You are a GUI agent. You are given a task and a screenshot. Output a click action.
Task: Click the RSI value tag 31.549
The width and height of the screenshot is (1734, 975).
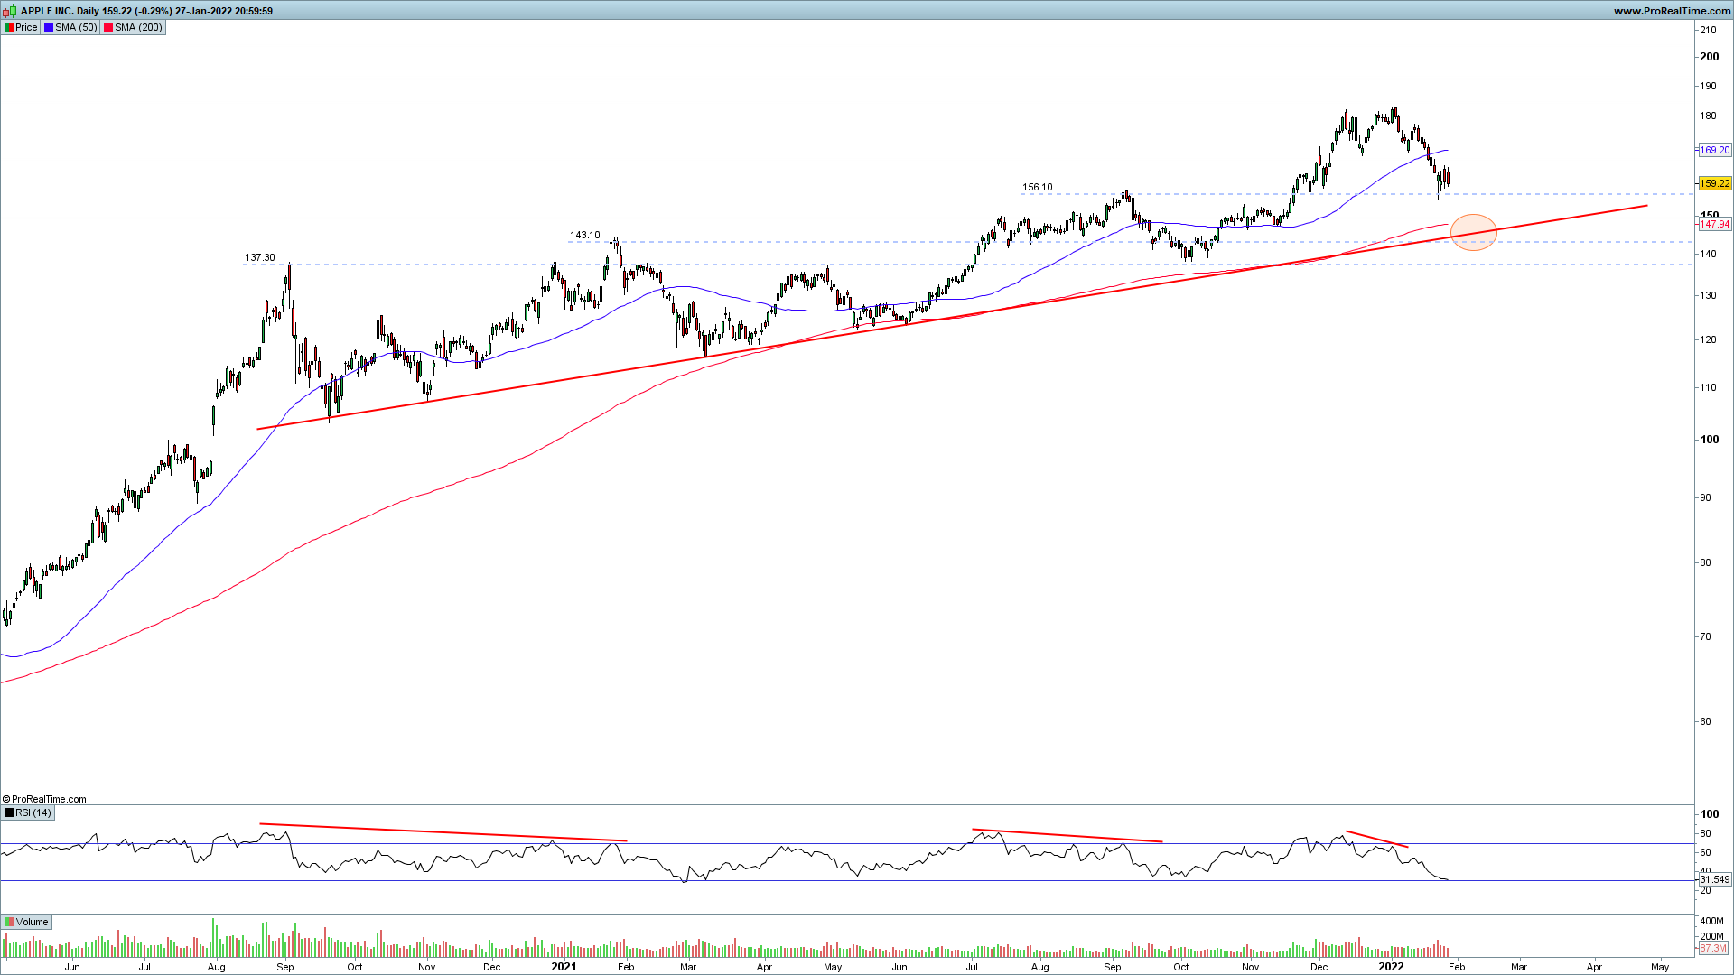1714,879
